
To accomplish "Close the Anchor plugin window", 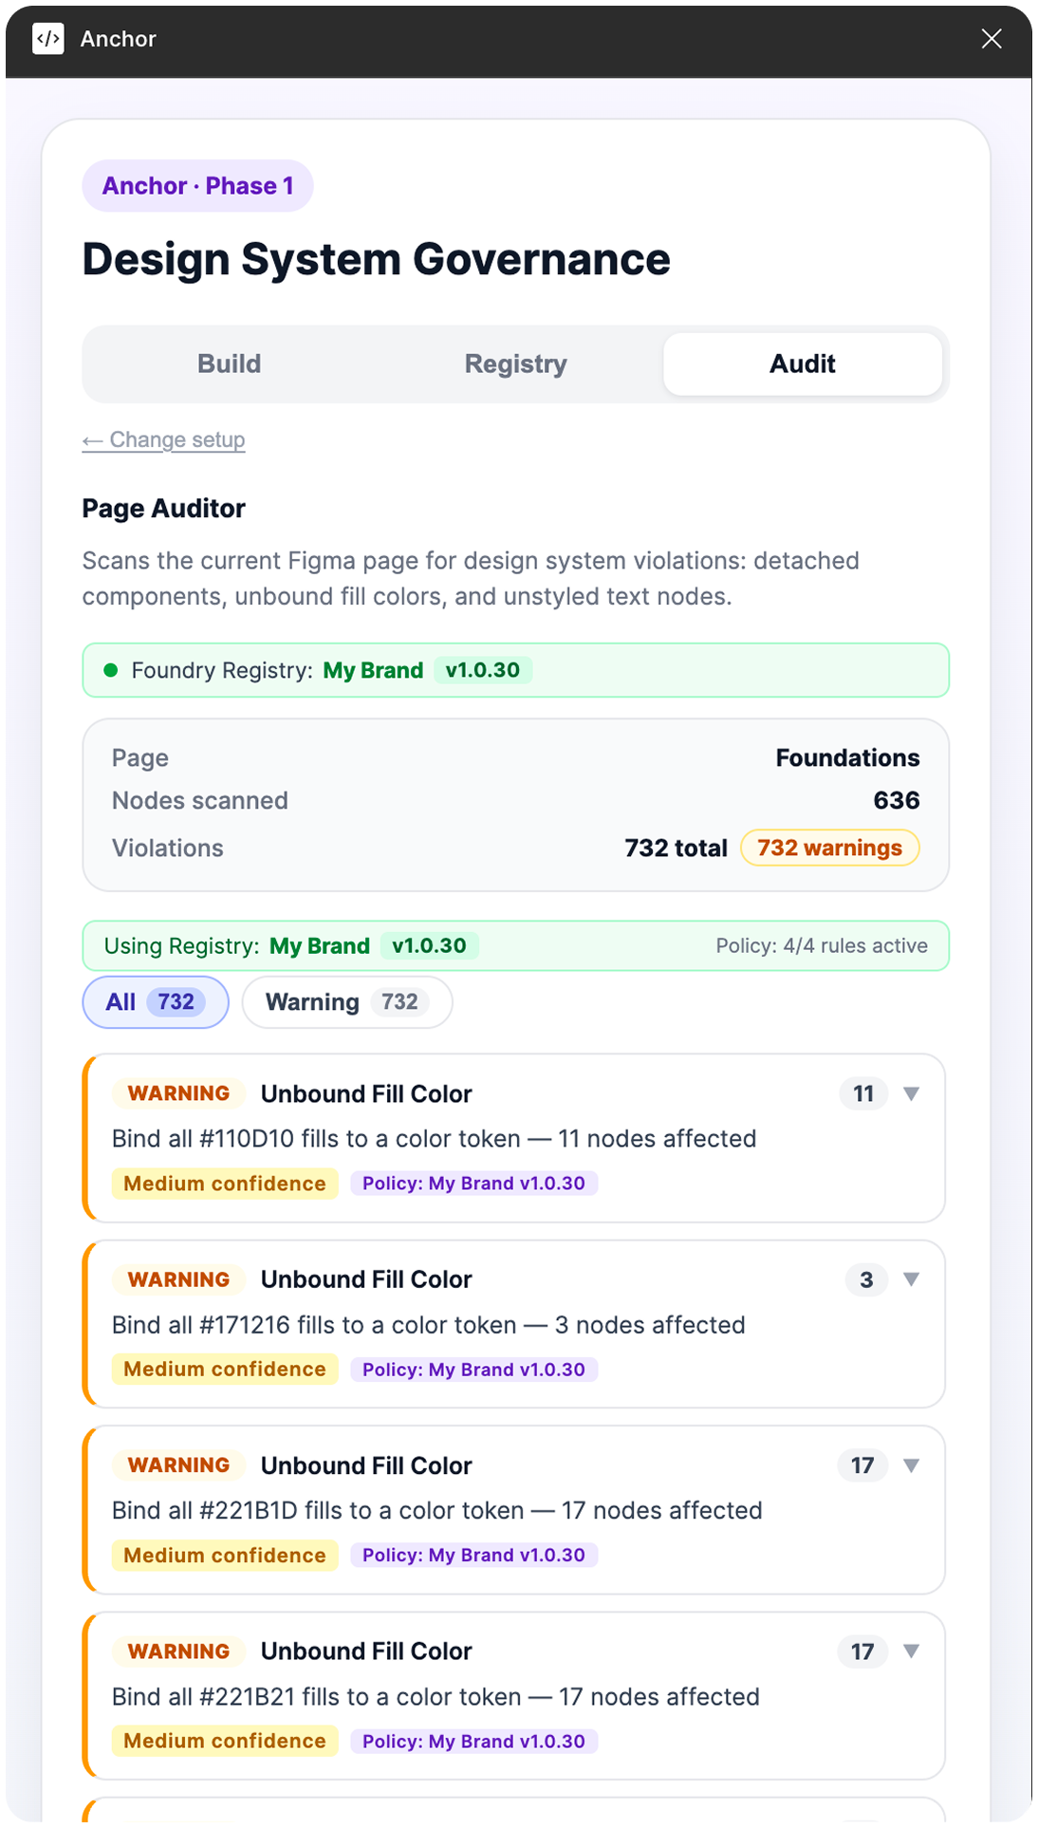I will click(992, 39).
